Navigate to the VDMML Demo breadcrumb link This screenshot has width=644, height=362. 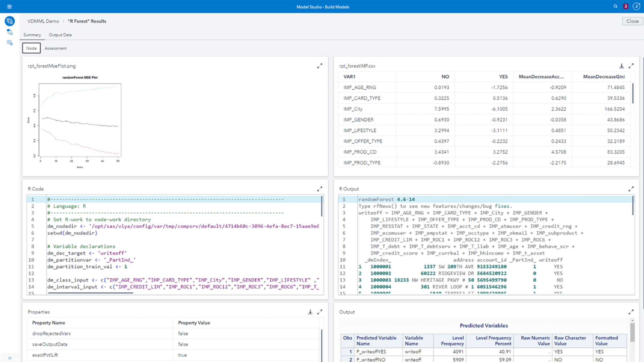43,21
